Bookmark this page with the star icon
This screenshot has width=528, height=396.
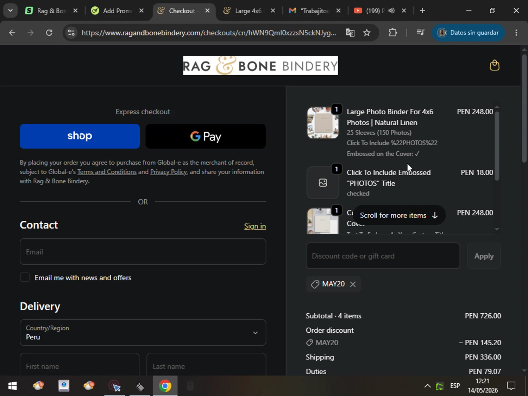pos(367,33)
